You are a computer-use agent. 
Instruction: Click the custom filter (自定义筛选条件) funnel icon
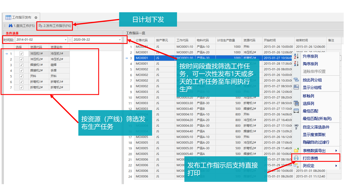(x=296, y=127)
